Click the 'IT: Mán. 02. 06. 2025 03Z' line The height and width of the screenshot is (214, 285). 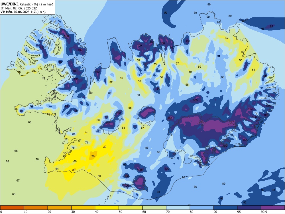[19, 8]
